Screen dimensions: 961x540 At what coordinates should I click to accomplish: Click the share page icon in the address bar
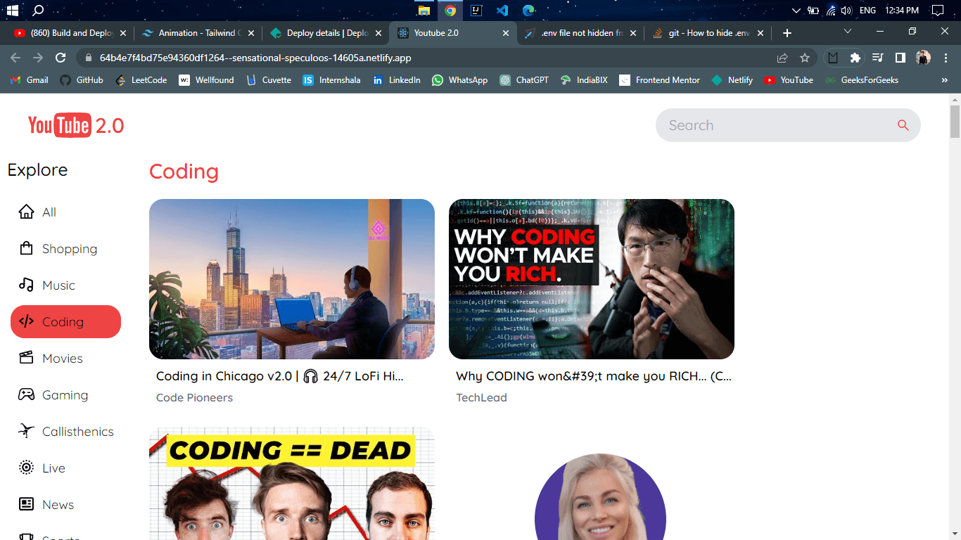(x=782, y=58)
